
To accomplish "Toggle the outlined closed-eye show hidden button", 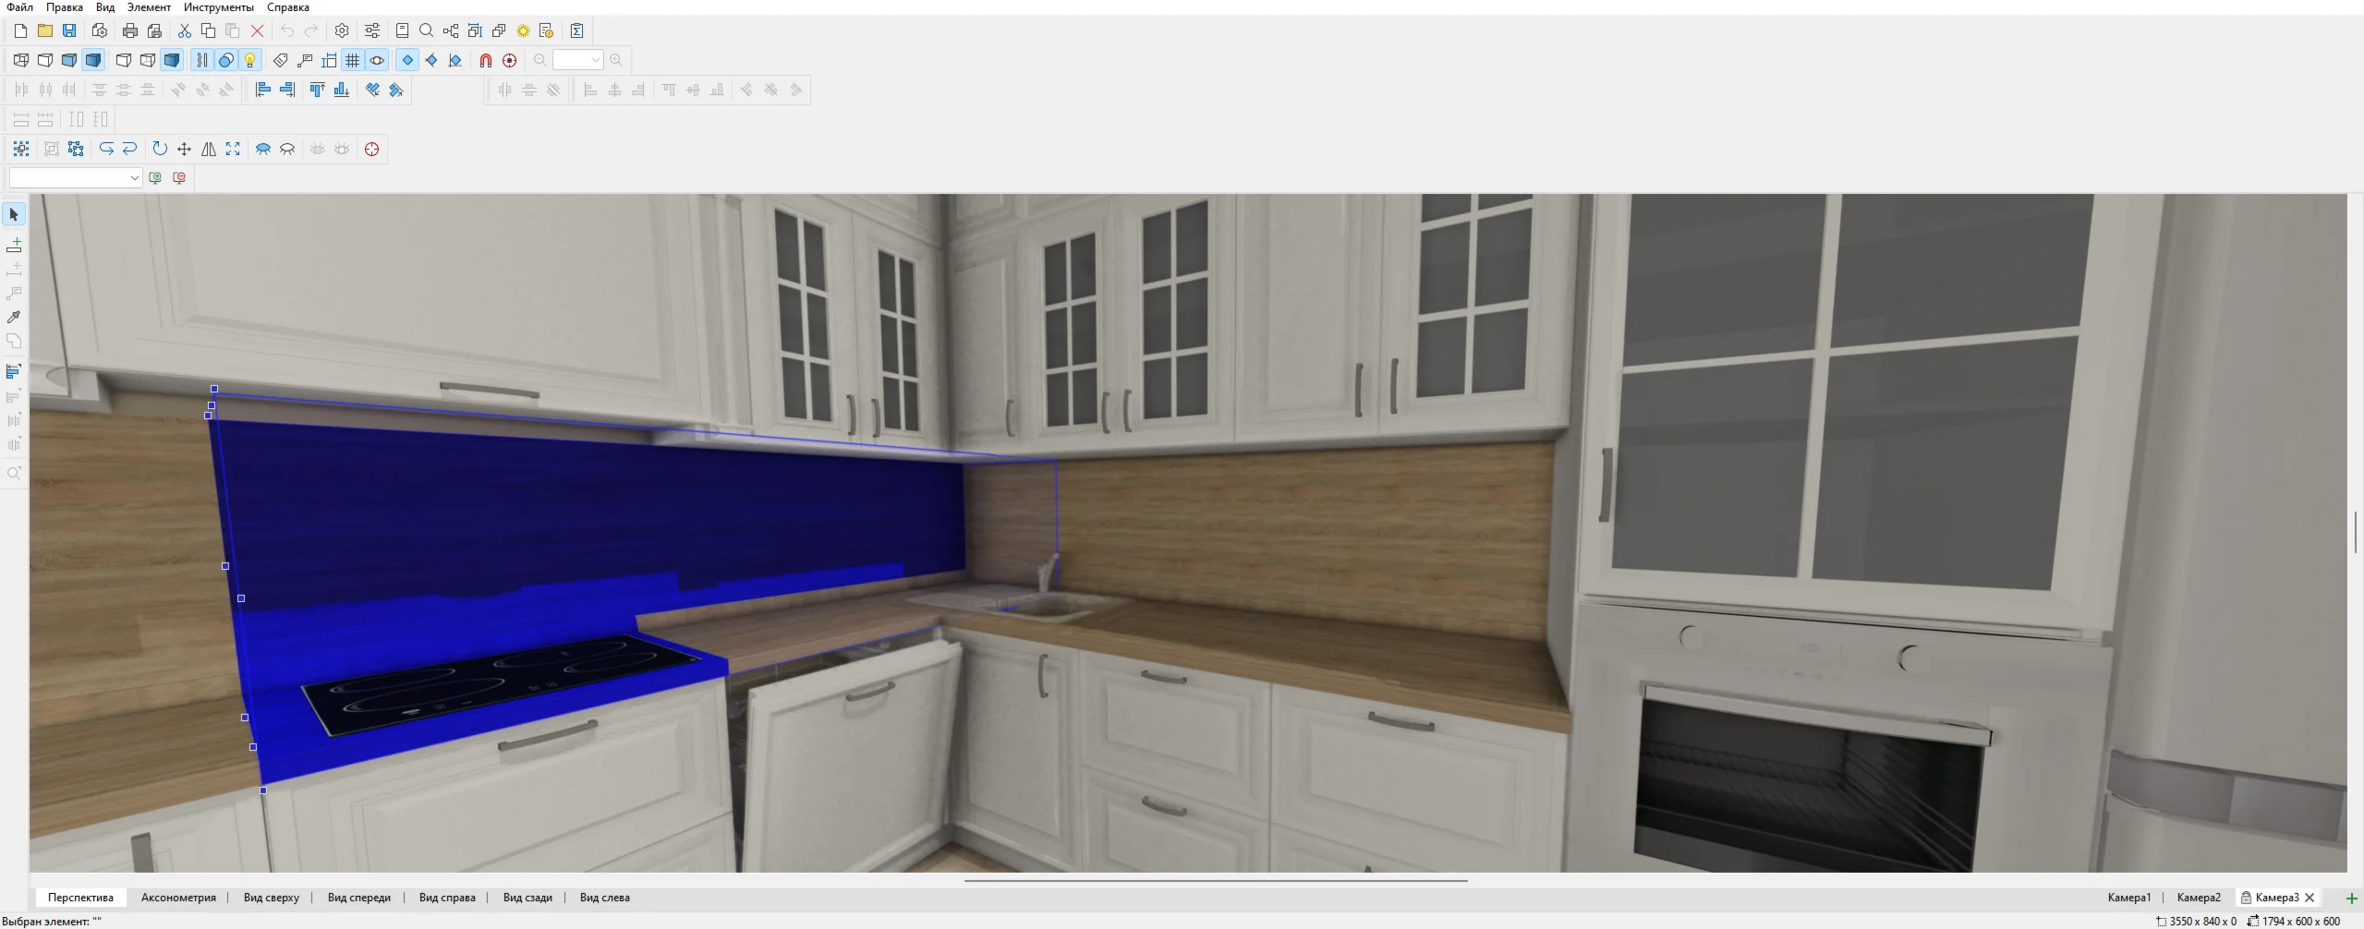I will coord(287,149).
